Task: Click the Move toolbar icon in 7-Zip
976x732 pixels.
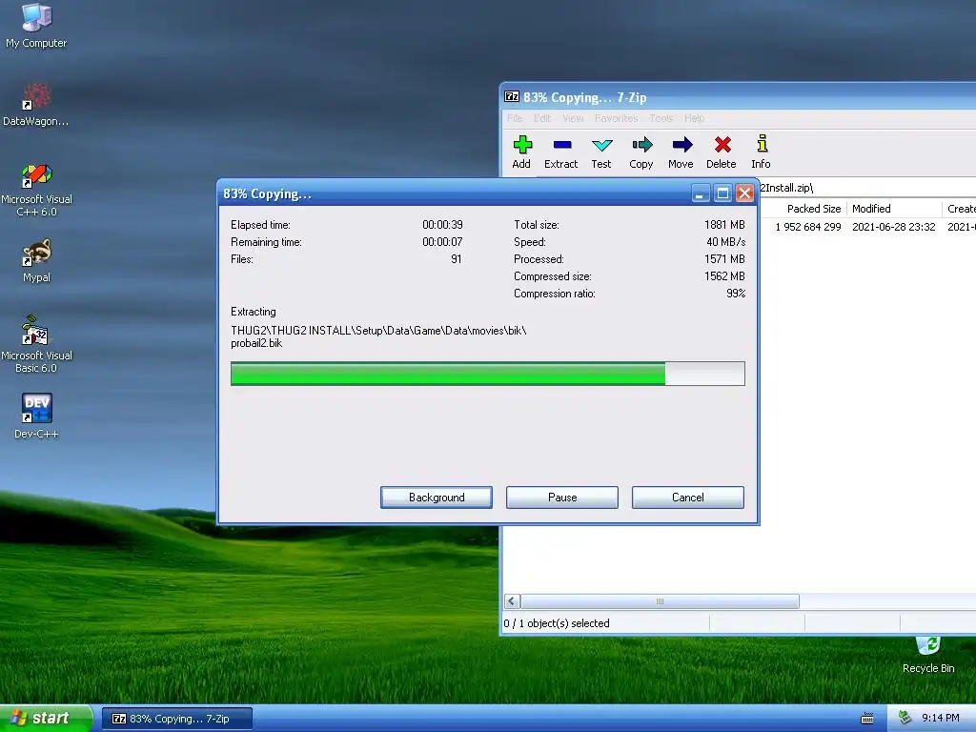Action: (x=681, y=152)
